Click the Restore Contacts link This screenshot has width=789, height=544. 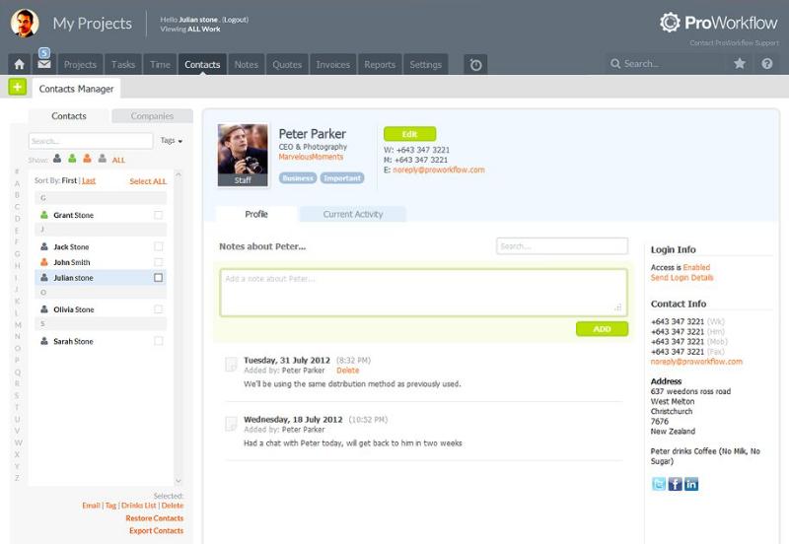point(155,517)
